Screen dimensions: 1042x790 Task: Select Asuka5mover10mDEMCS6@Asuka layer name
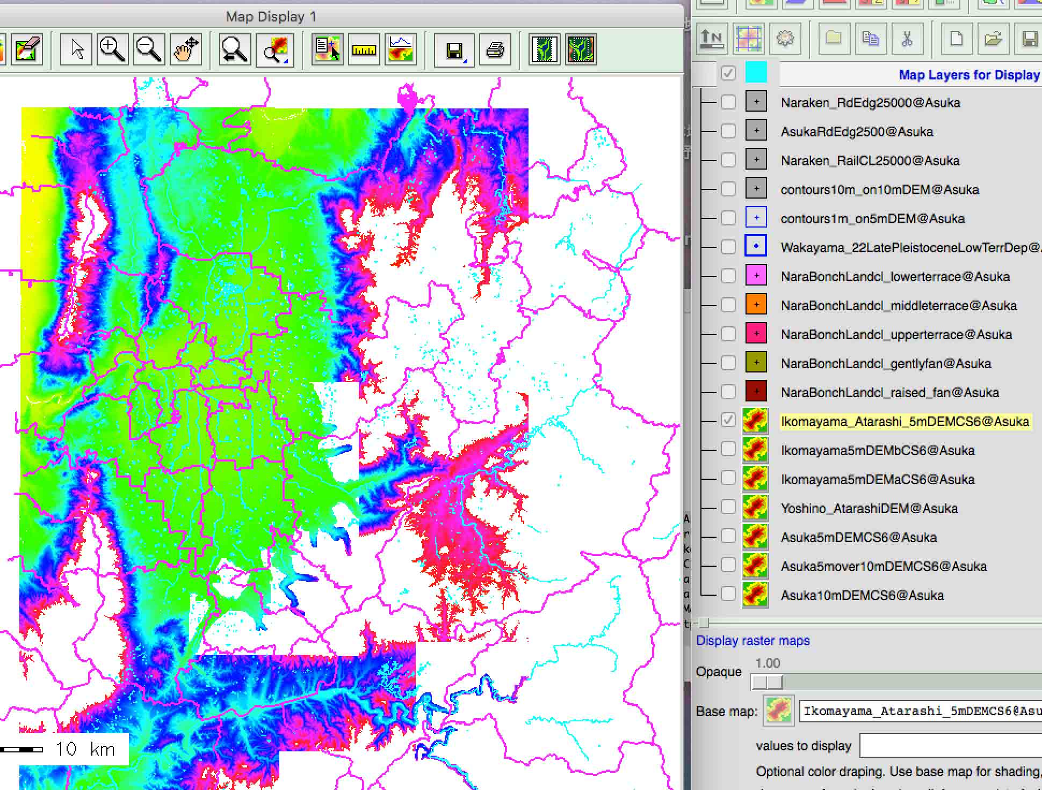884,566
